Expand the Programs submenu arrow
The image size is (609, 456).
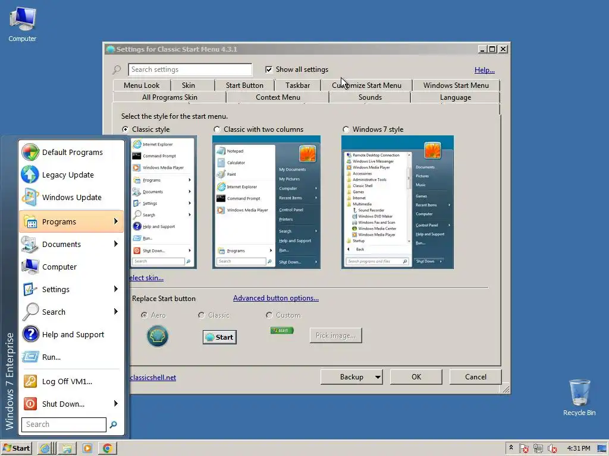tap(116, 221)
